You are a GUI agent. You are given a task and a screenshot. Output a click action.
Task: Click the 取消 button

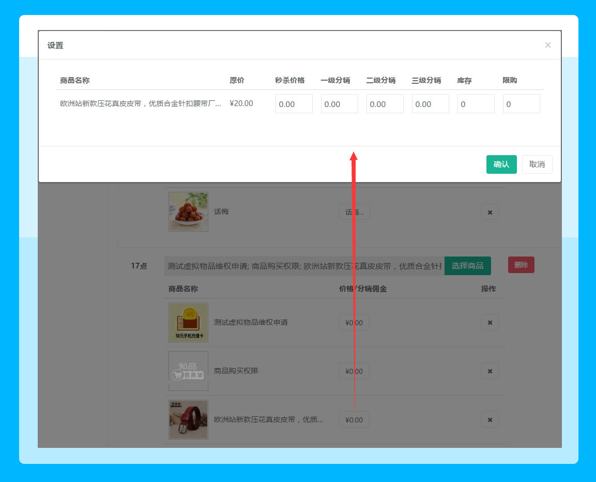[537, 164]
